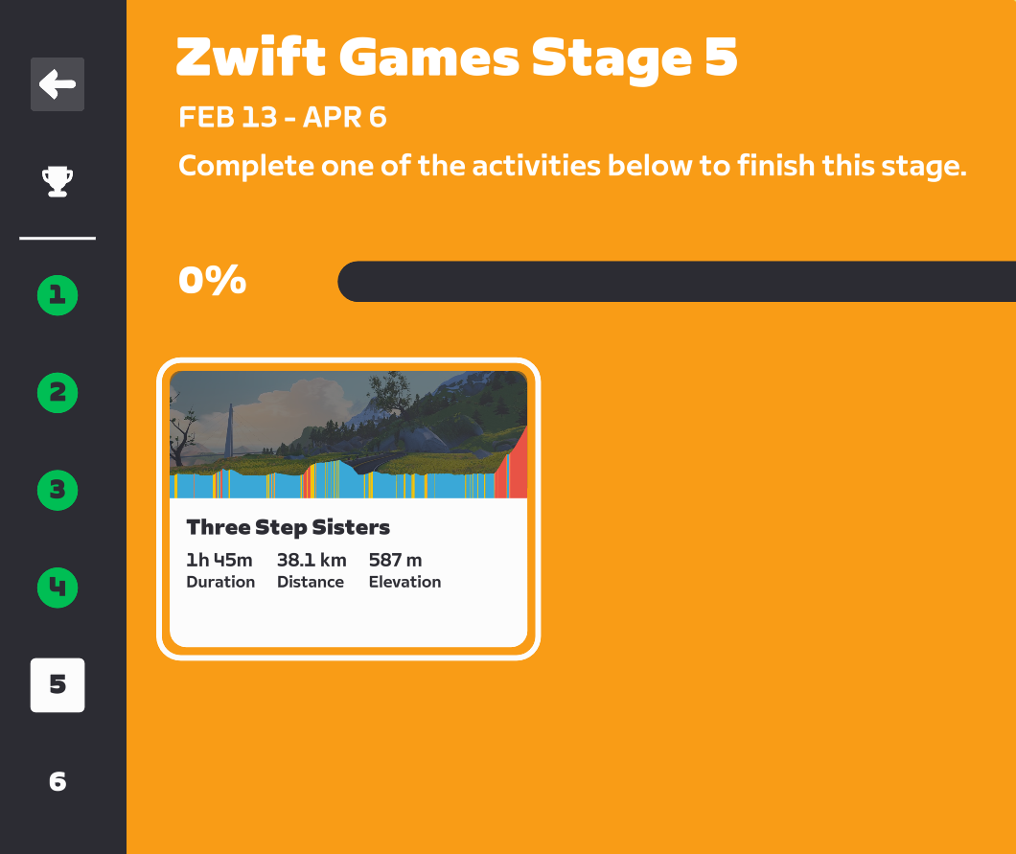Click the blank area of the route card
Image resolution: width=1016 pixels, height=854 pixels.
348,618
